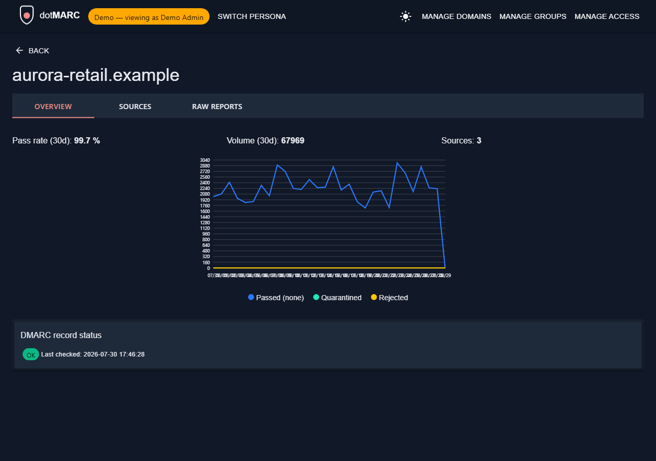Viewport: 656px width, 461px height.
Task: Click the DMARC record status title
Action: pos(61,335)
